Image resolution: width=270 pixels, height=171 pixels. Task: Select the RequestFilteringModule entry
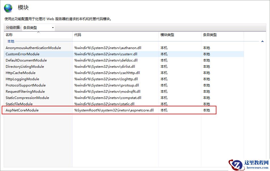tap(25, 91)
